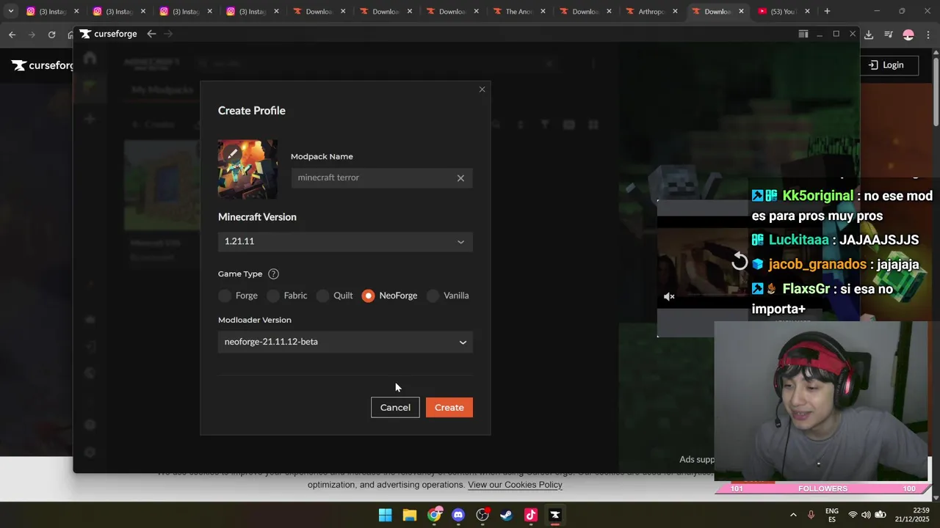This screenshot has height=528, width=940.
Task: Open the Windows Start menu
Action: click(x=385, y=515)
